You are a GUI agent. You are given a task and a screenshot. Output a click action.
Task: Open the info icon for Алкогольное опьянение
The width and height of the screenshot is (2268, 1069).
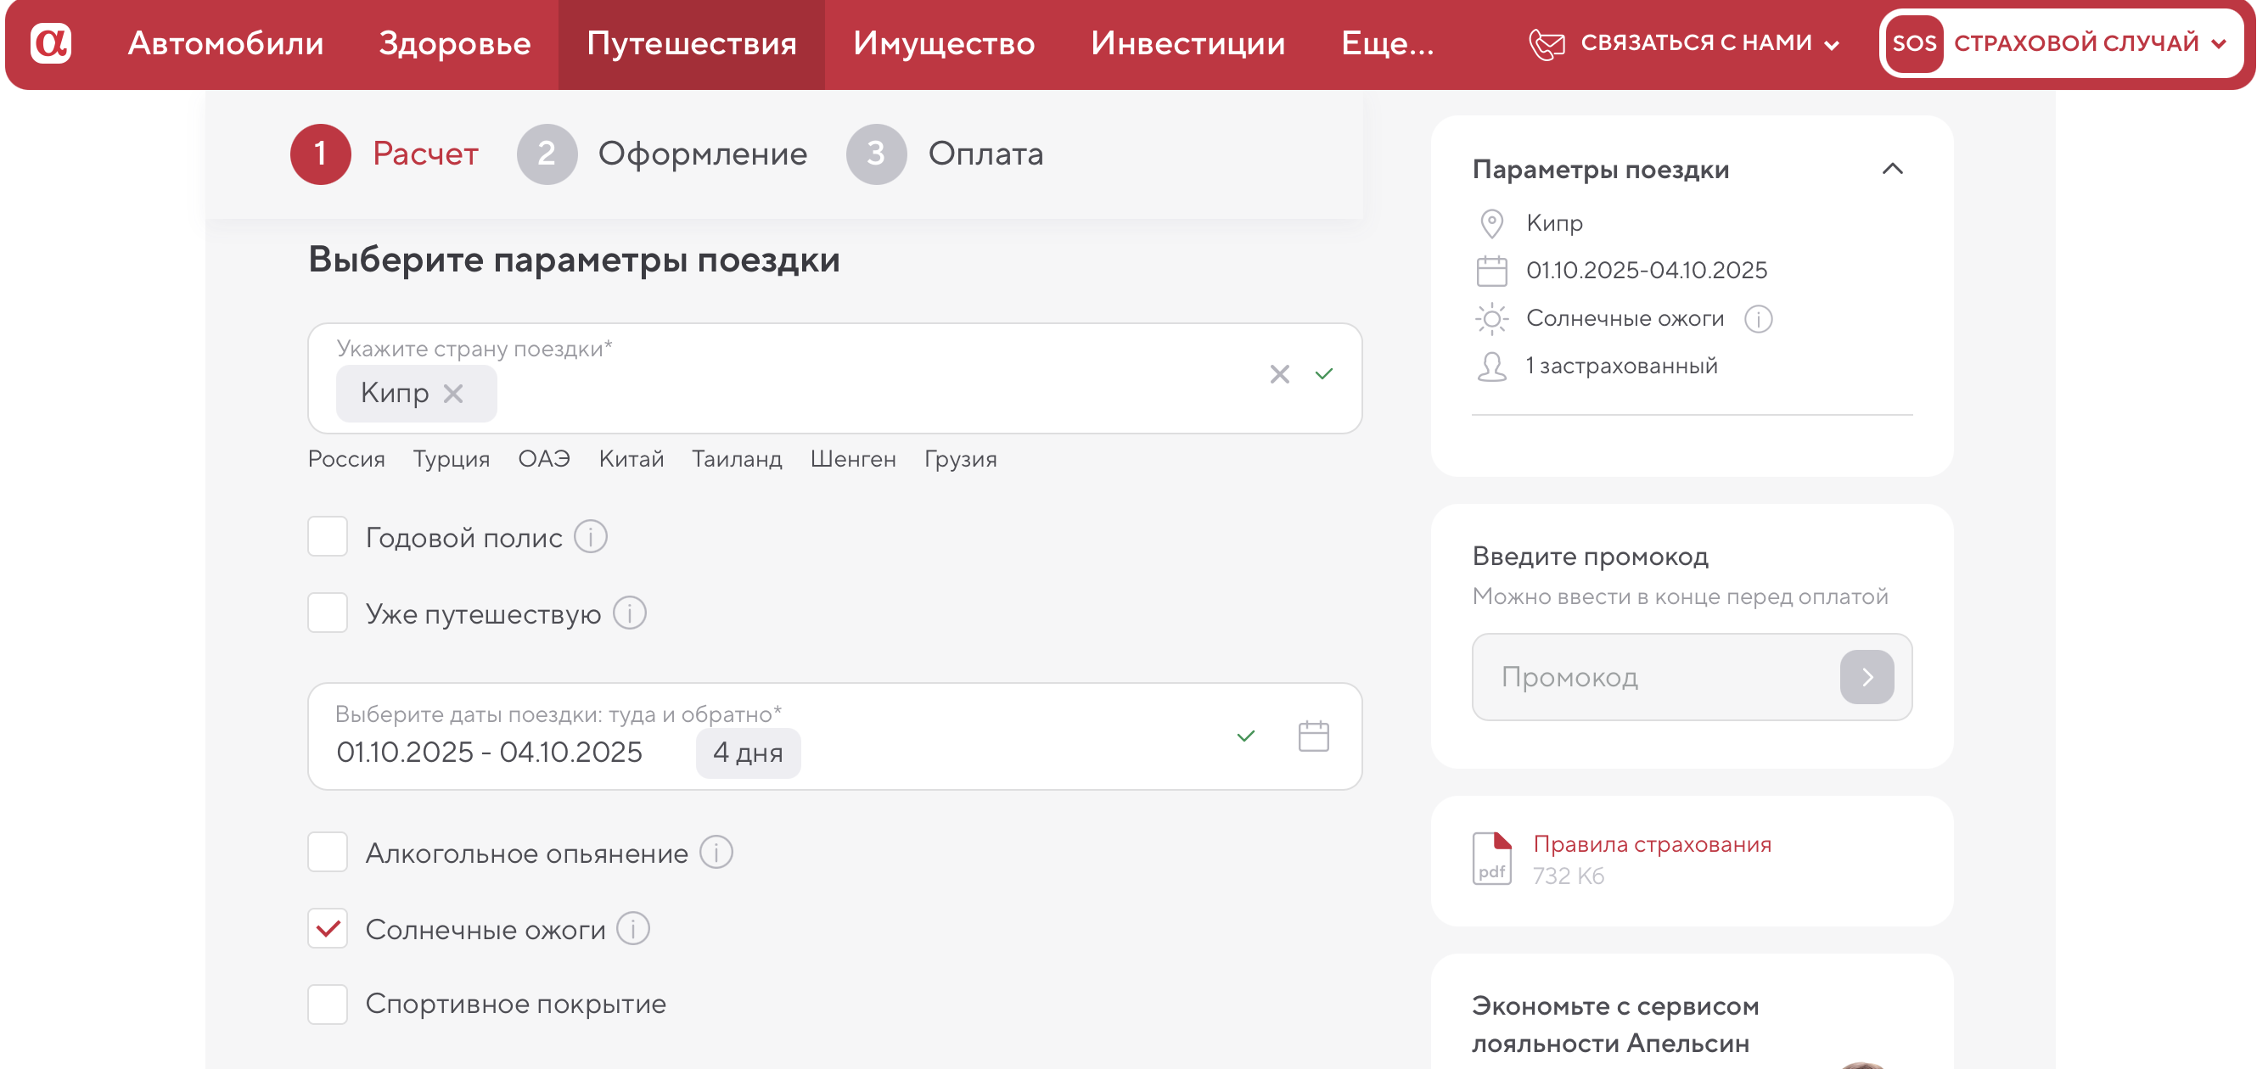pos(716,853)
